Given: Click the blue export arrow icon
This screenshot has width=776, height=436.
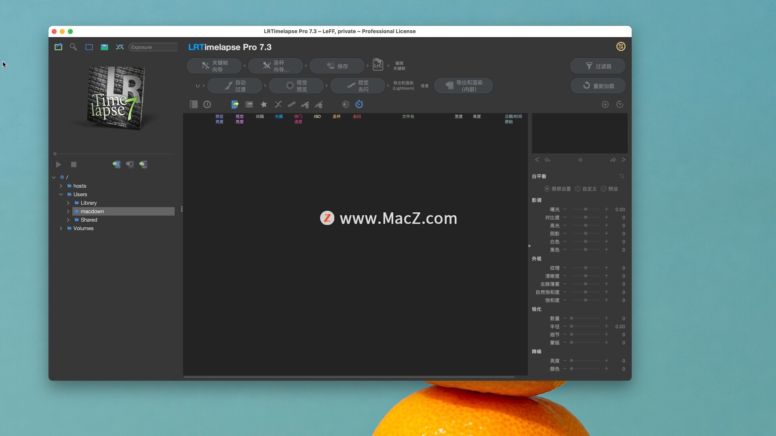Looking at the screenshot, I should tap(235, 104).
